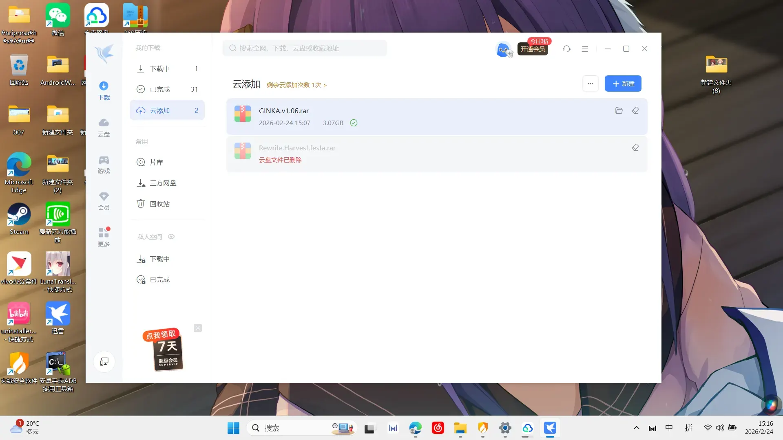Image resolution: width=783 pixels, height=440 pixels.
Task: Close the 7天 super member promo banner
Action: pos(198,328)
